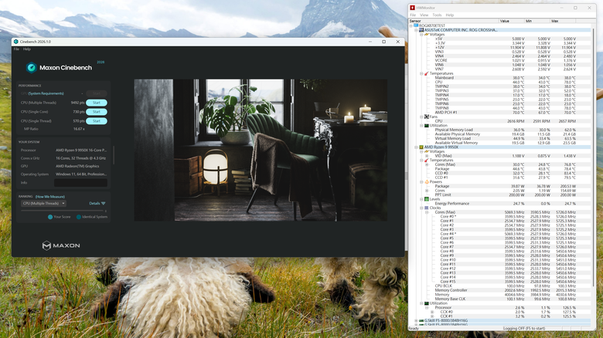Click the Maxon Cinebench logo icon

coord(31,68)
